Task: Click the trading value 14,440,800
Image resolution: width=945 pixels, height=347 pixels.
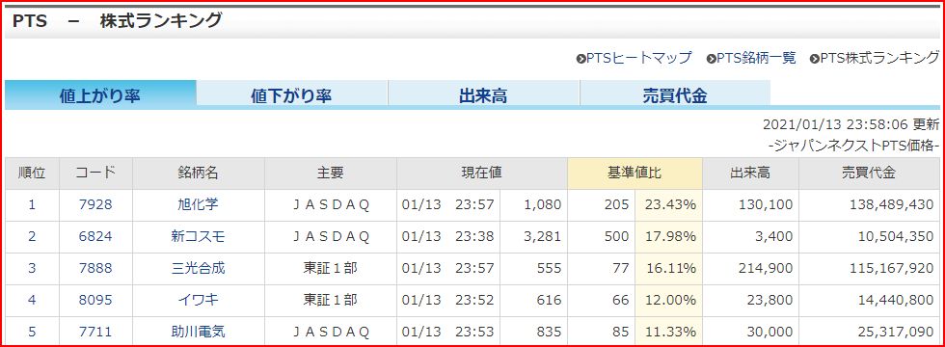Action: pos(895,300)
